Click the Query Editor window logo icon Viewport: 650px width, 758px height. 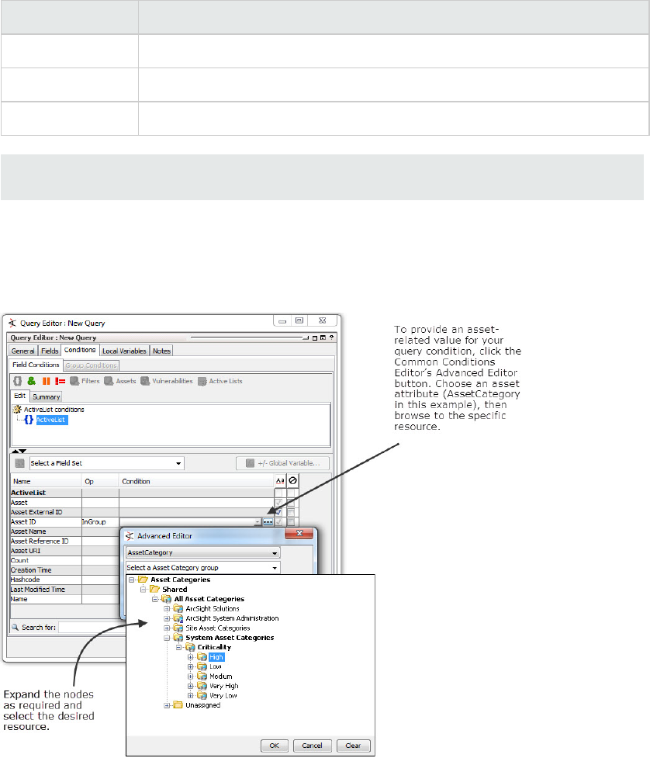pyautogui.click(x=12, y=323)
